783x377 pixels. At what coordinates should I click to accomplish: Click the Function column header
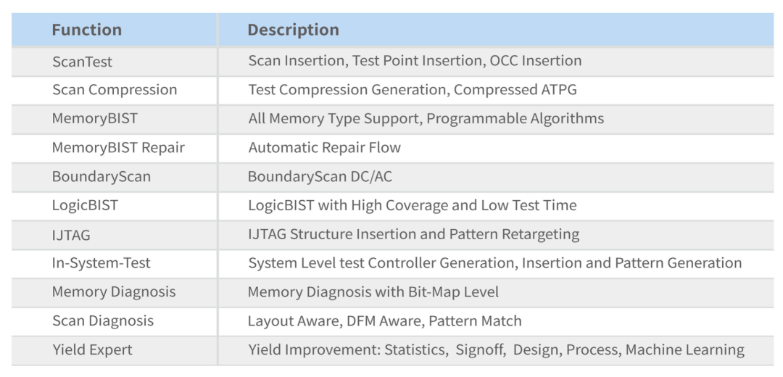point(87,30)
